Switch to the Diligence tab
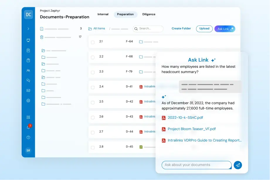 149,14
